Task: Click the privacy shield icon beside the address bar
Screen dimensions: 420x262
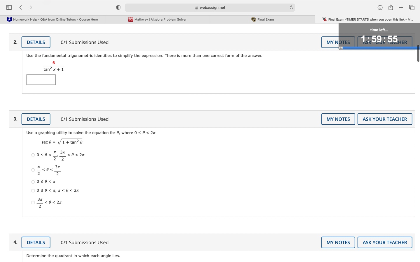Action: pyautogui.click(x=118, y=7)
